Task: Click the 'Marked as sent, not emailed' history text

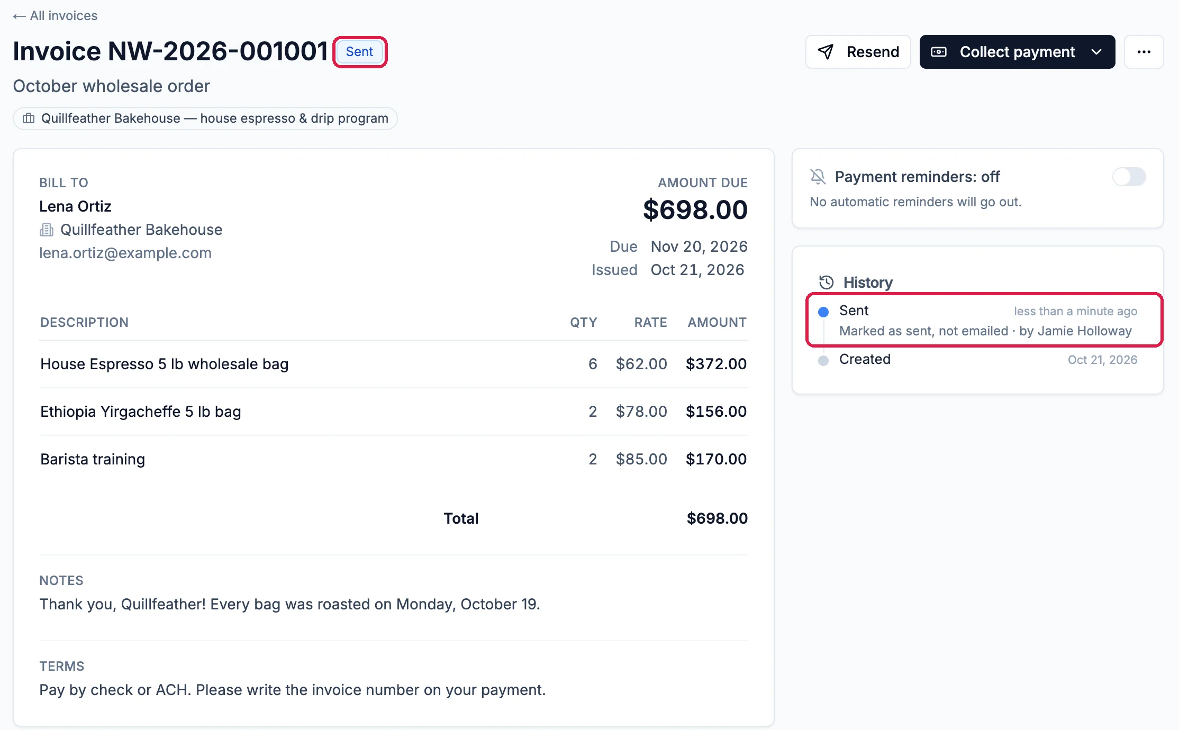Action: pyautogui.click(x=923, y=331)
